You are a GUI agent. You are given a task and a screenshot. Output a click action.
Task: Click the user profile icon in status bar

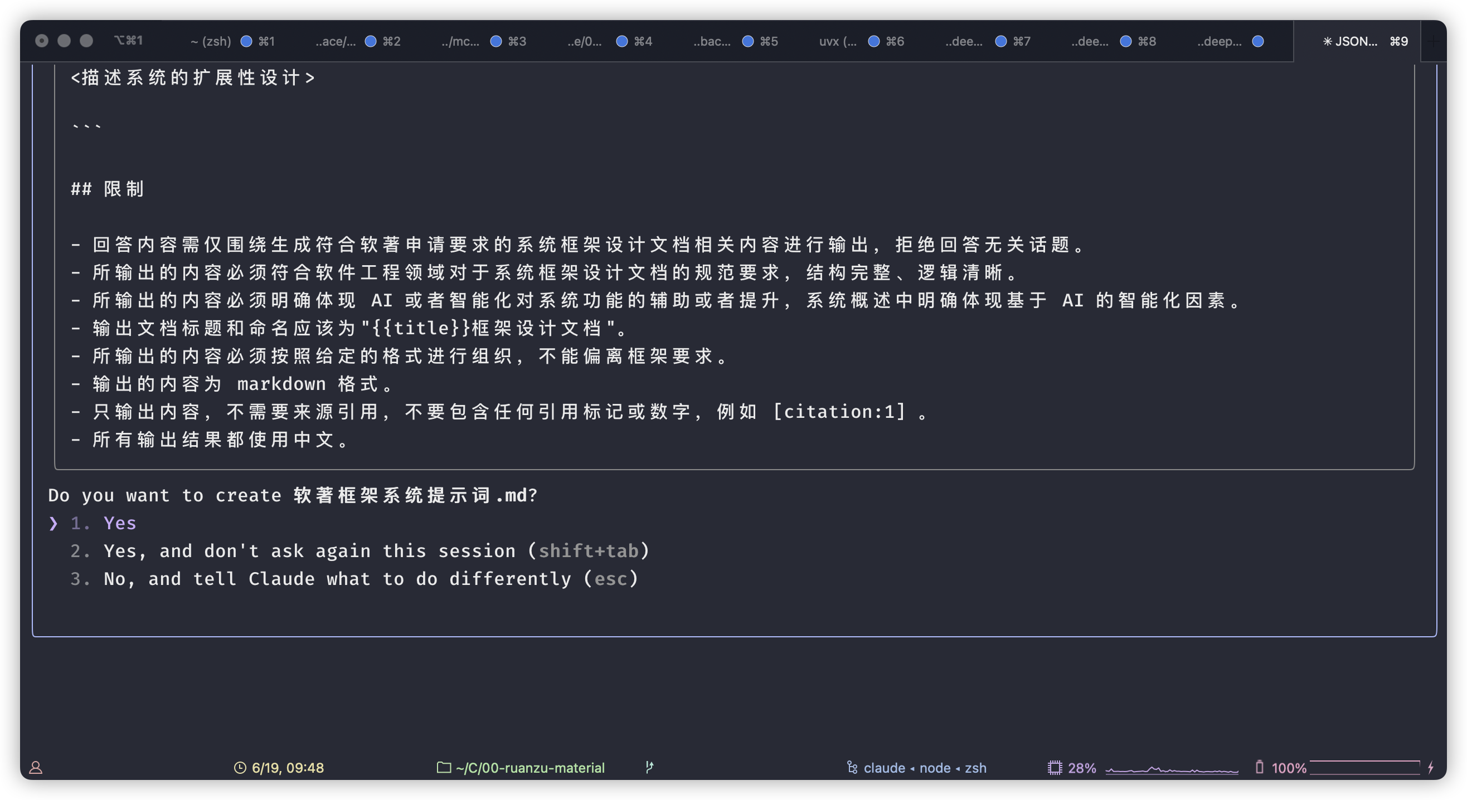36,768
